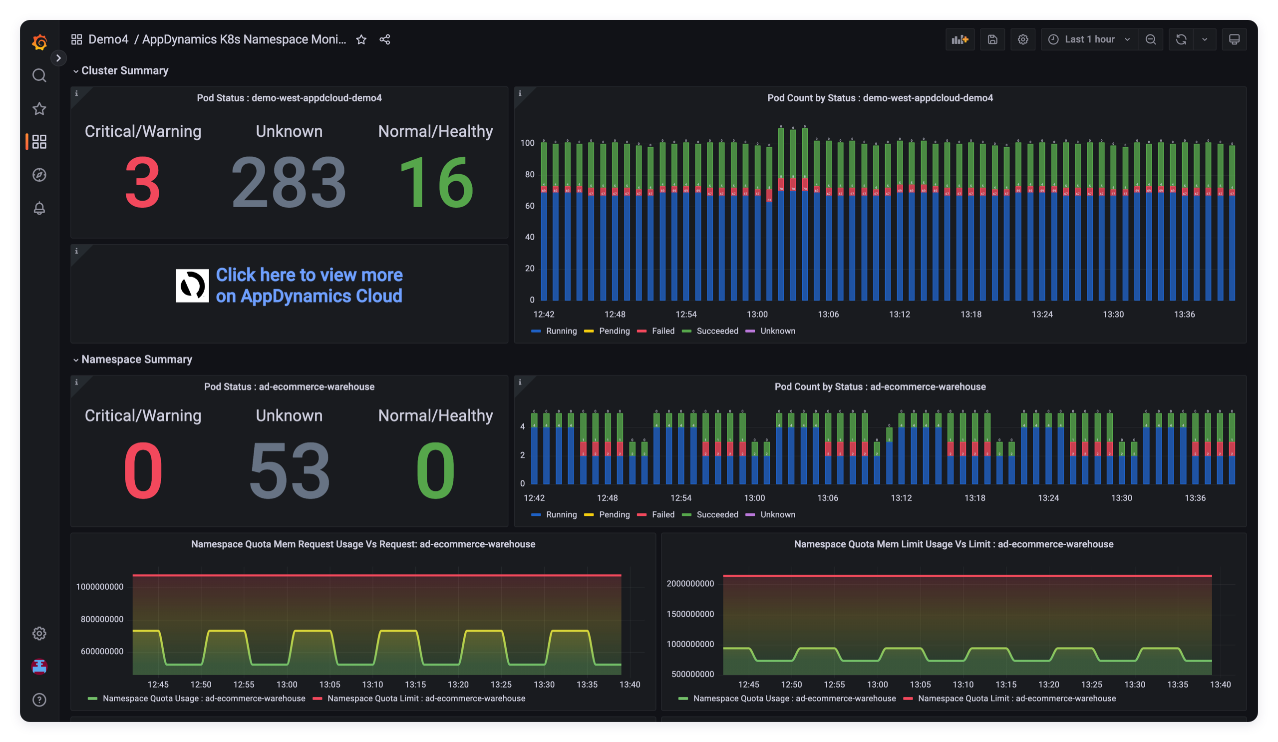The image size is (1278, 742).
Task: Open dashboard settings gear in toolbar
Action: 1023,39
